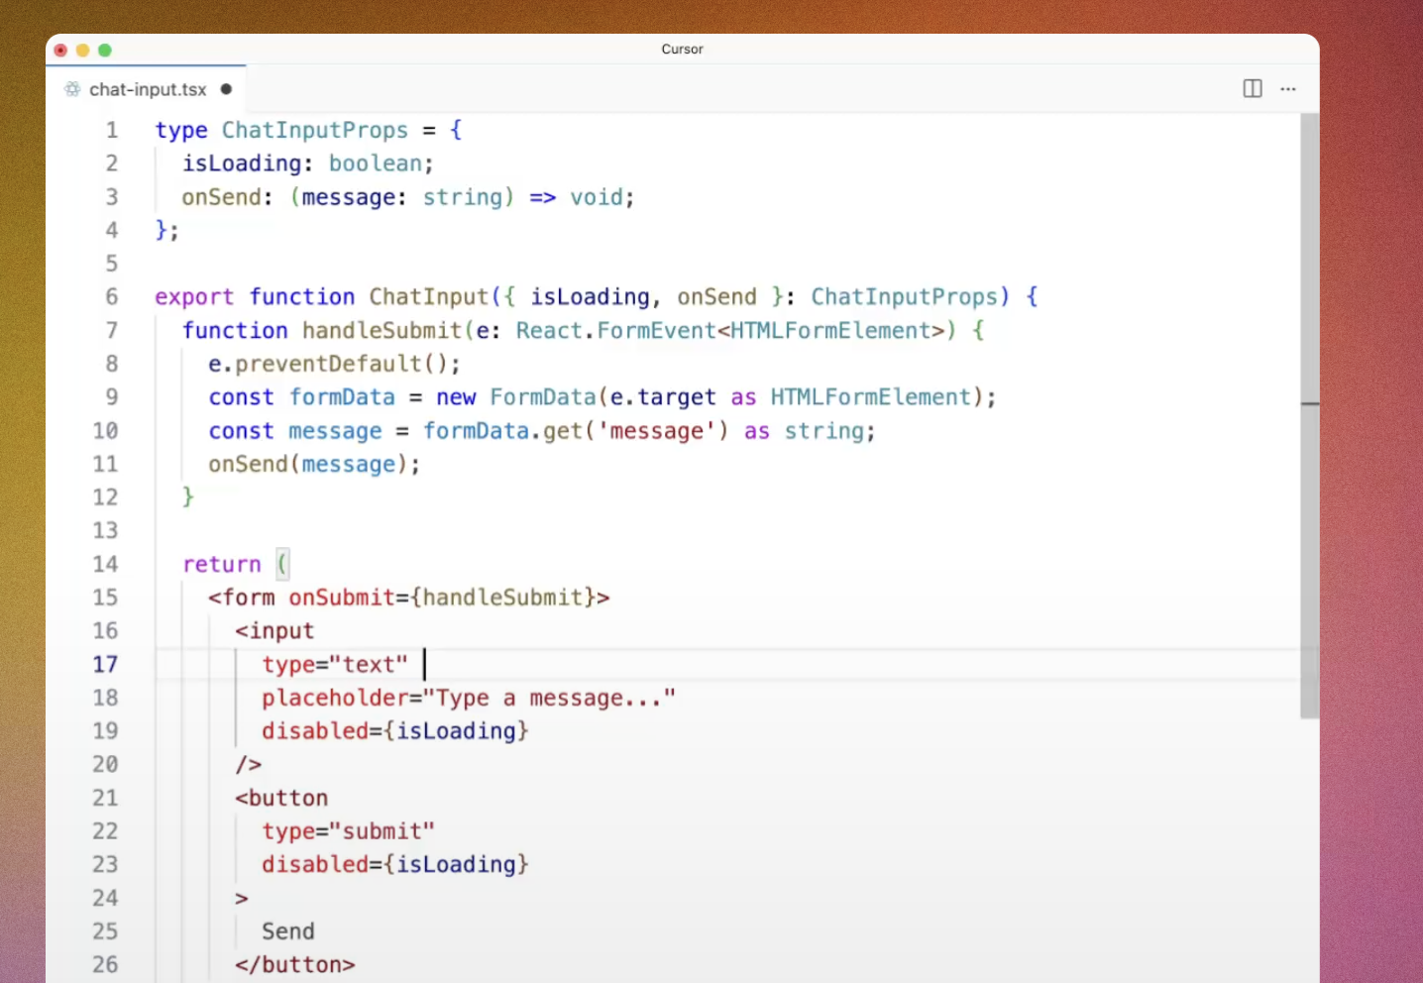
Task: Click line number 6 in the gutter
Action: pos(112,296)
